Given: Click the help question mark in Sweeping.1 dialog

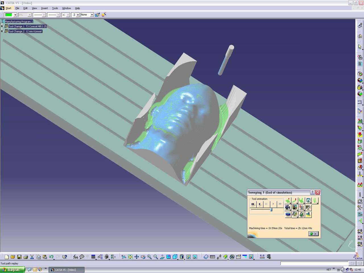Looking at the screenshot, I should (312, 193).
